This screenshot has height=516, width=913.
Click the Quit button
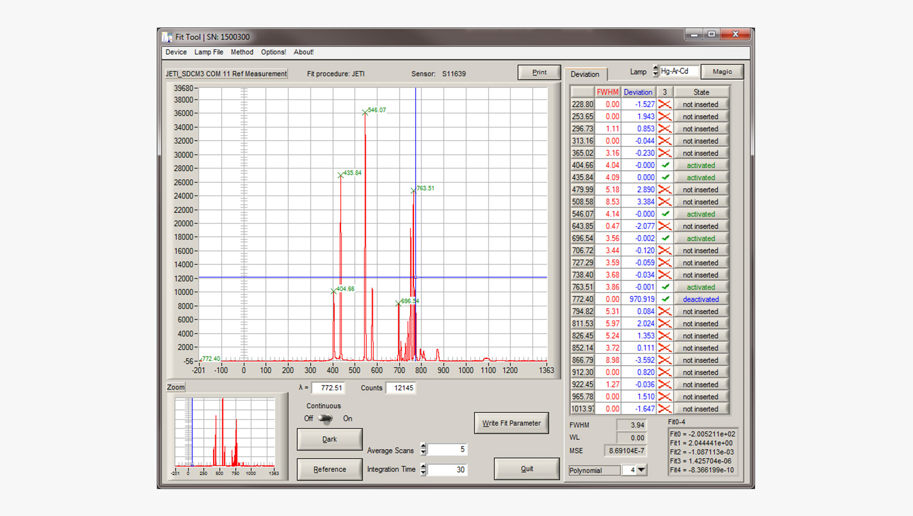point(527,468)
